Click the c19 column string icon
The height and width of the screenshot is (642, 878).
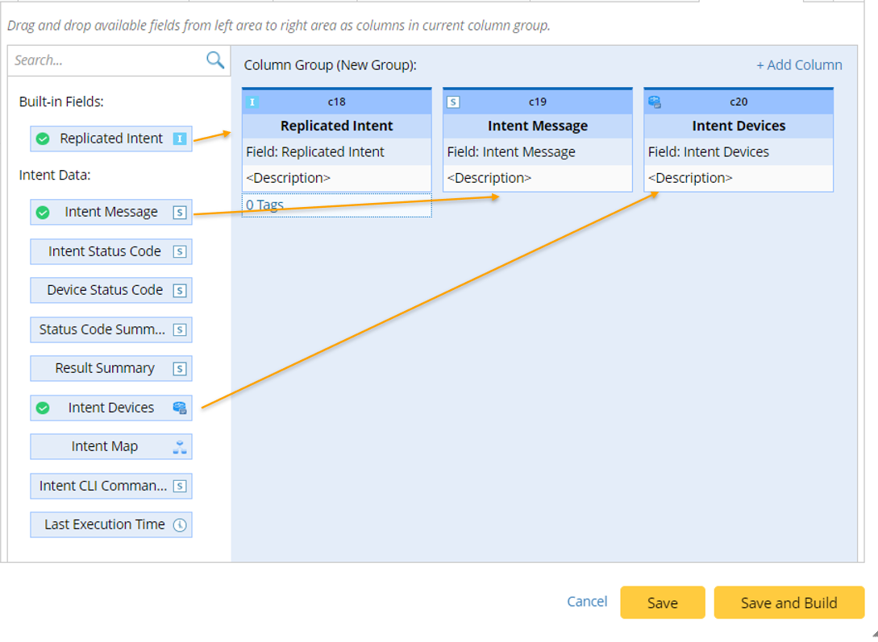tap(453, 102)
